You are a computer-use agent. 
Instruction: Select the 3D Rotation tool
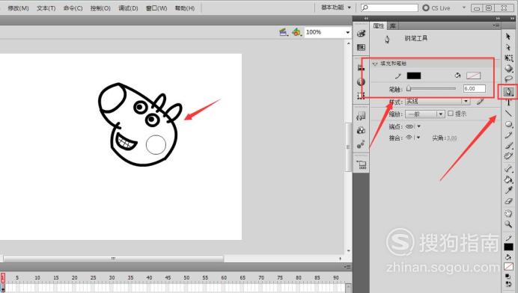tap(508, 68)
